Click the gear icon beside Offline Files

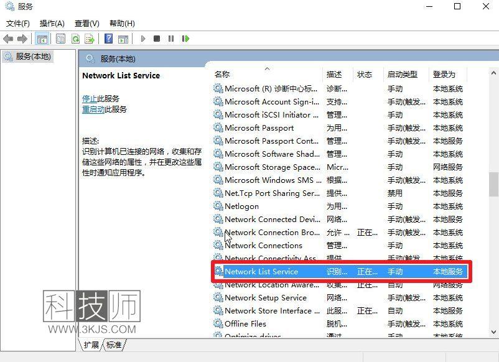(x=218, y=323)
